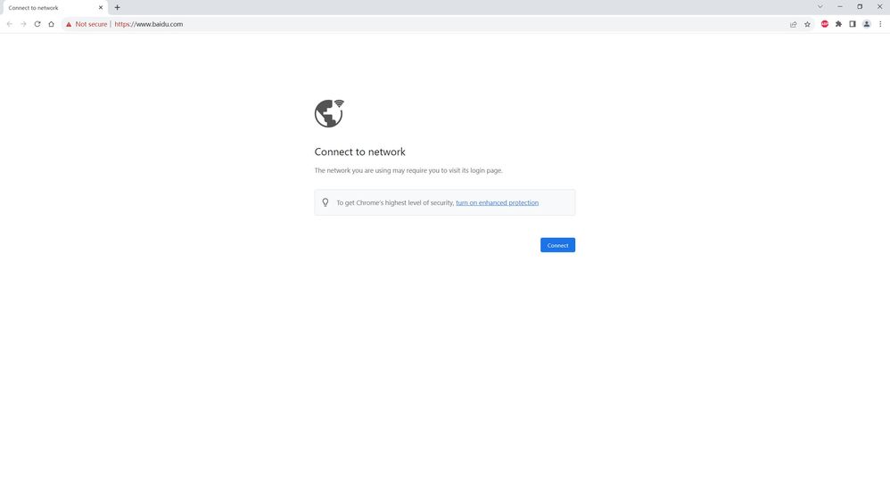Open a new tab with plus button
Screen dimensions: 890x483
117,8
